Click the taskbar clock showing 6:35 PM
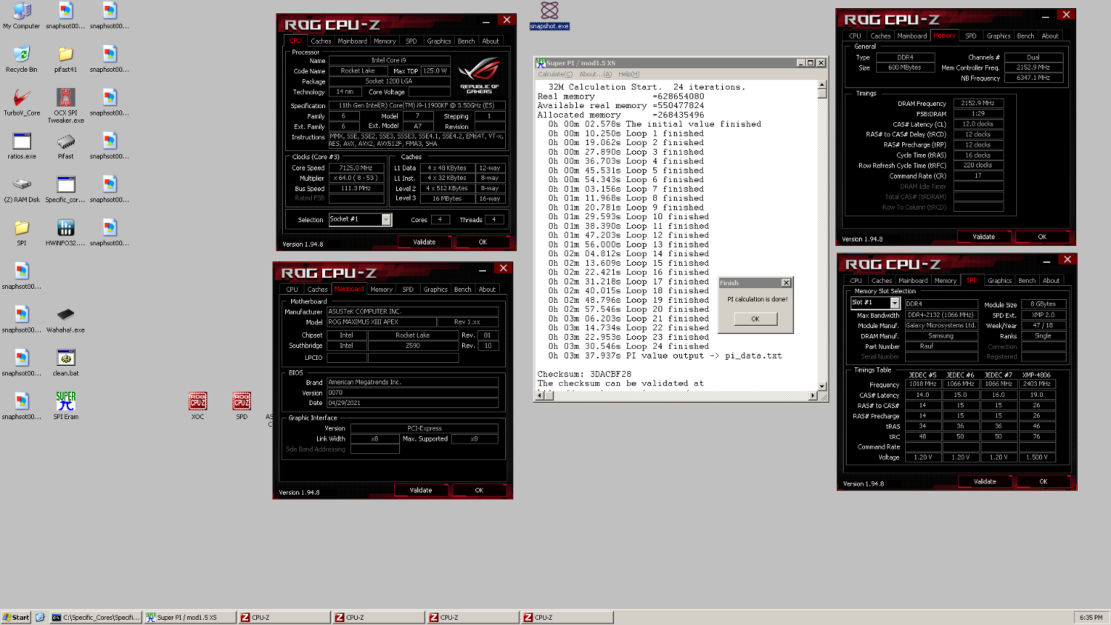Image resolution: width=1111 pixels, height=625 pixels. tap(1091, 617)
